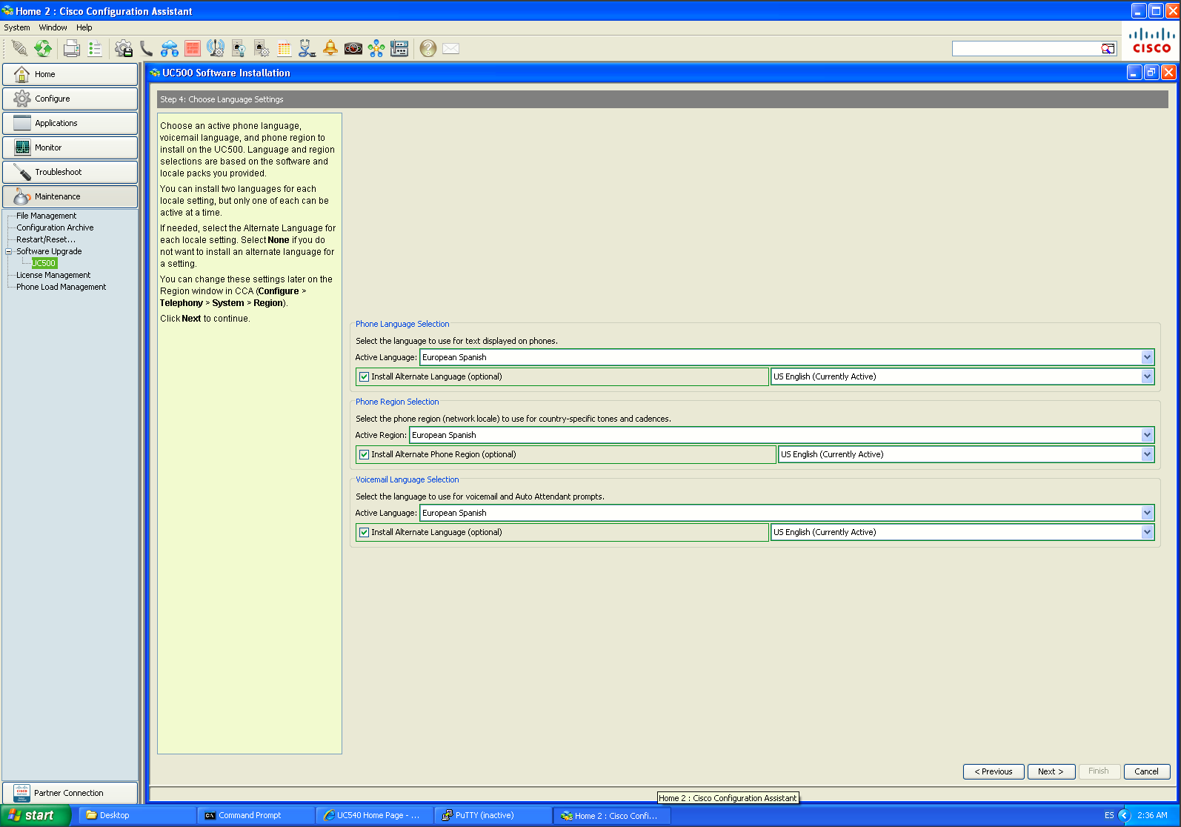
Task: Click the envelope feedback icon
Action: point(451,49)
